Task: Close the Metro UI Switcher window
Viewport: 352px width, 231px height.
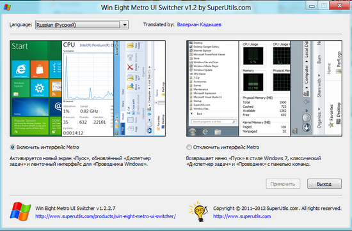Action: click(339, 6)
